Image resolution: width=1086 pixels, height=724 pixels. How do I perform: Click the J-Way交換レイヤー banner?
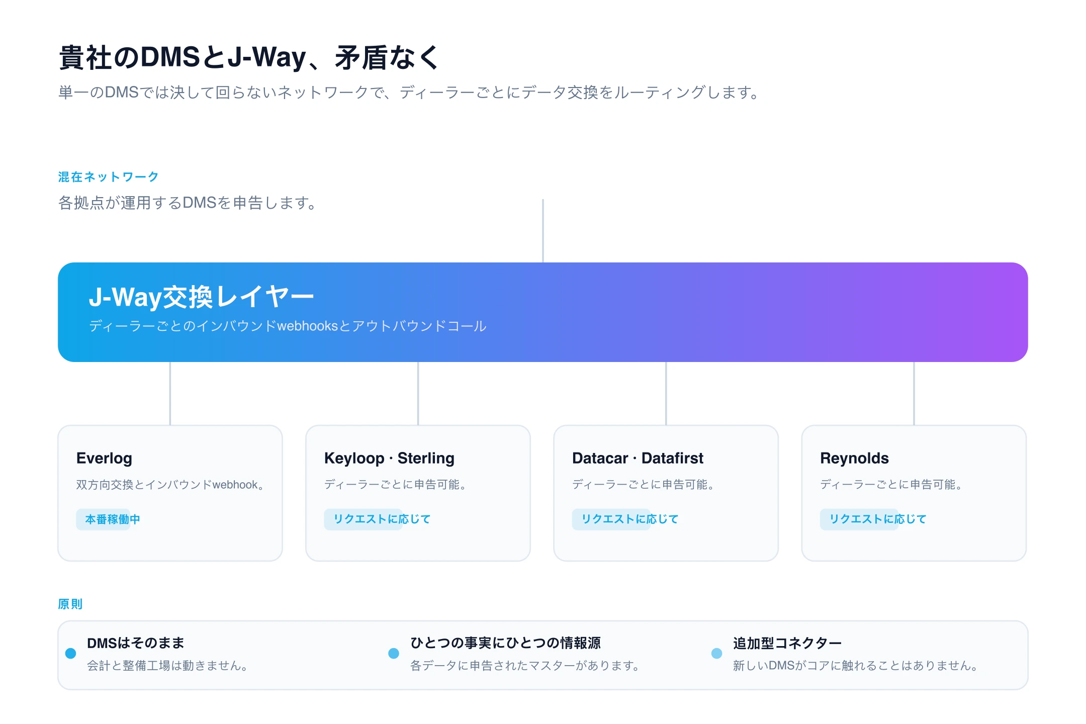point(542,312)
